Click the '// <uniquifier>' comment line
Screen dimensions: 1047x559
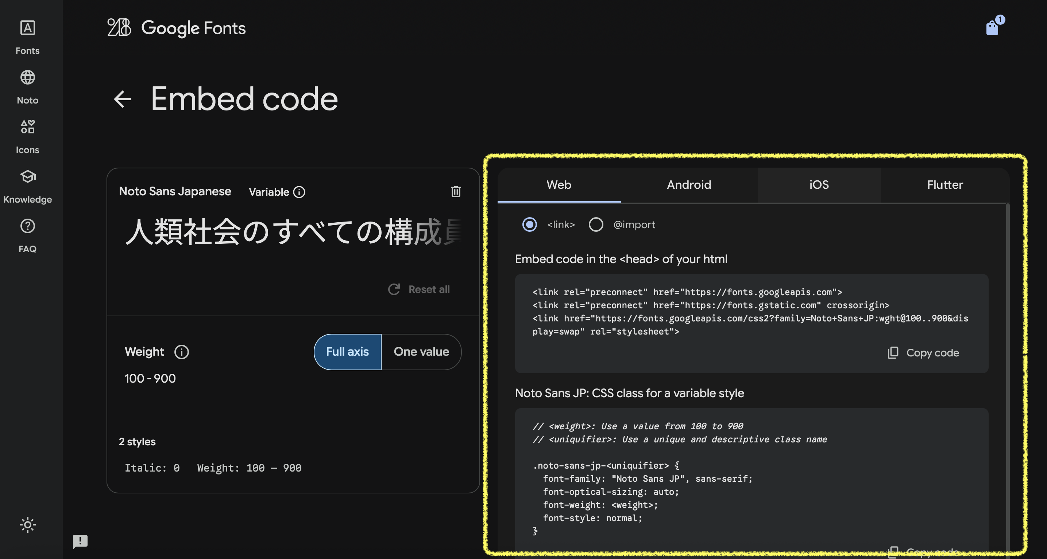coord(680,439)
